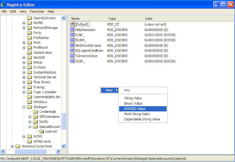This screenshot has width=235, height=162.
Task: Click the IUSR_ DWORD value icon
Action: coord(72,35)
